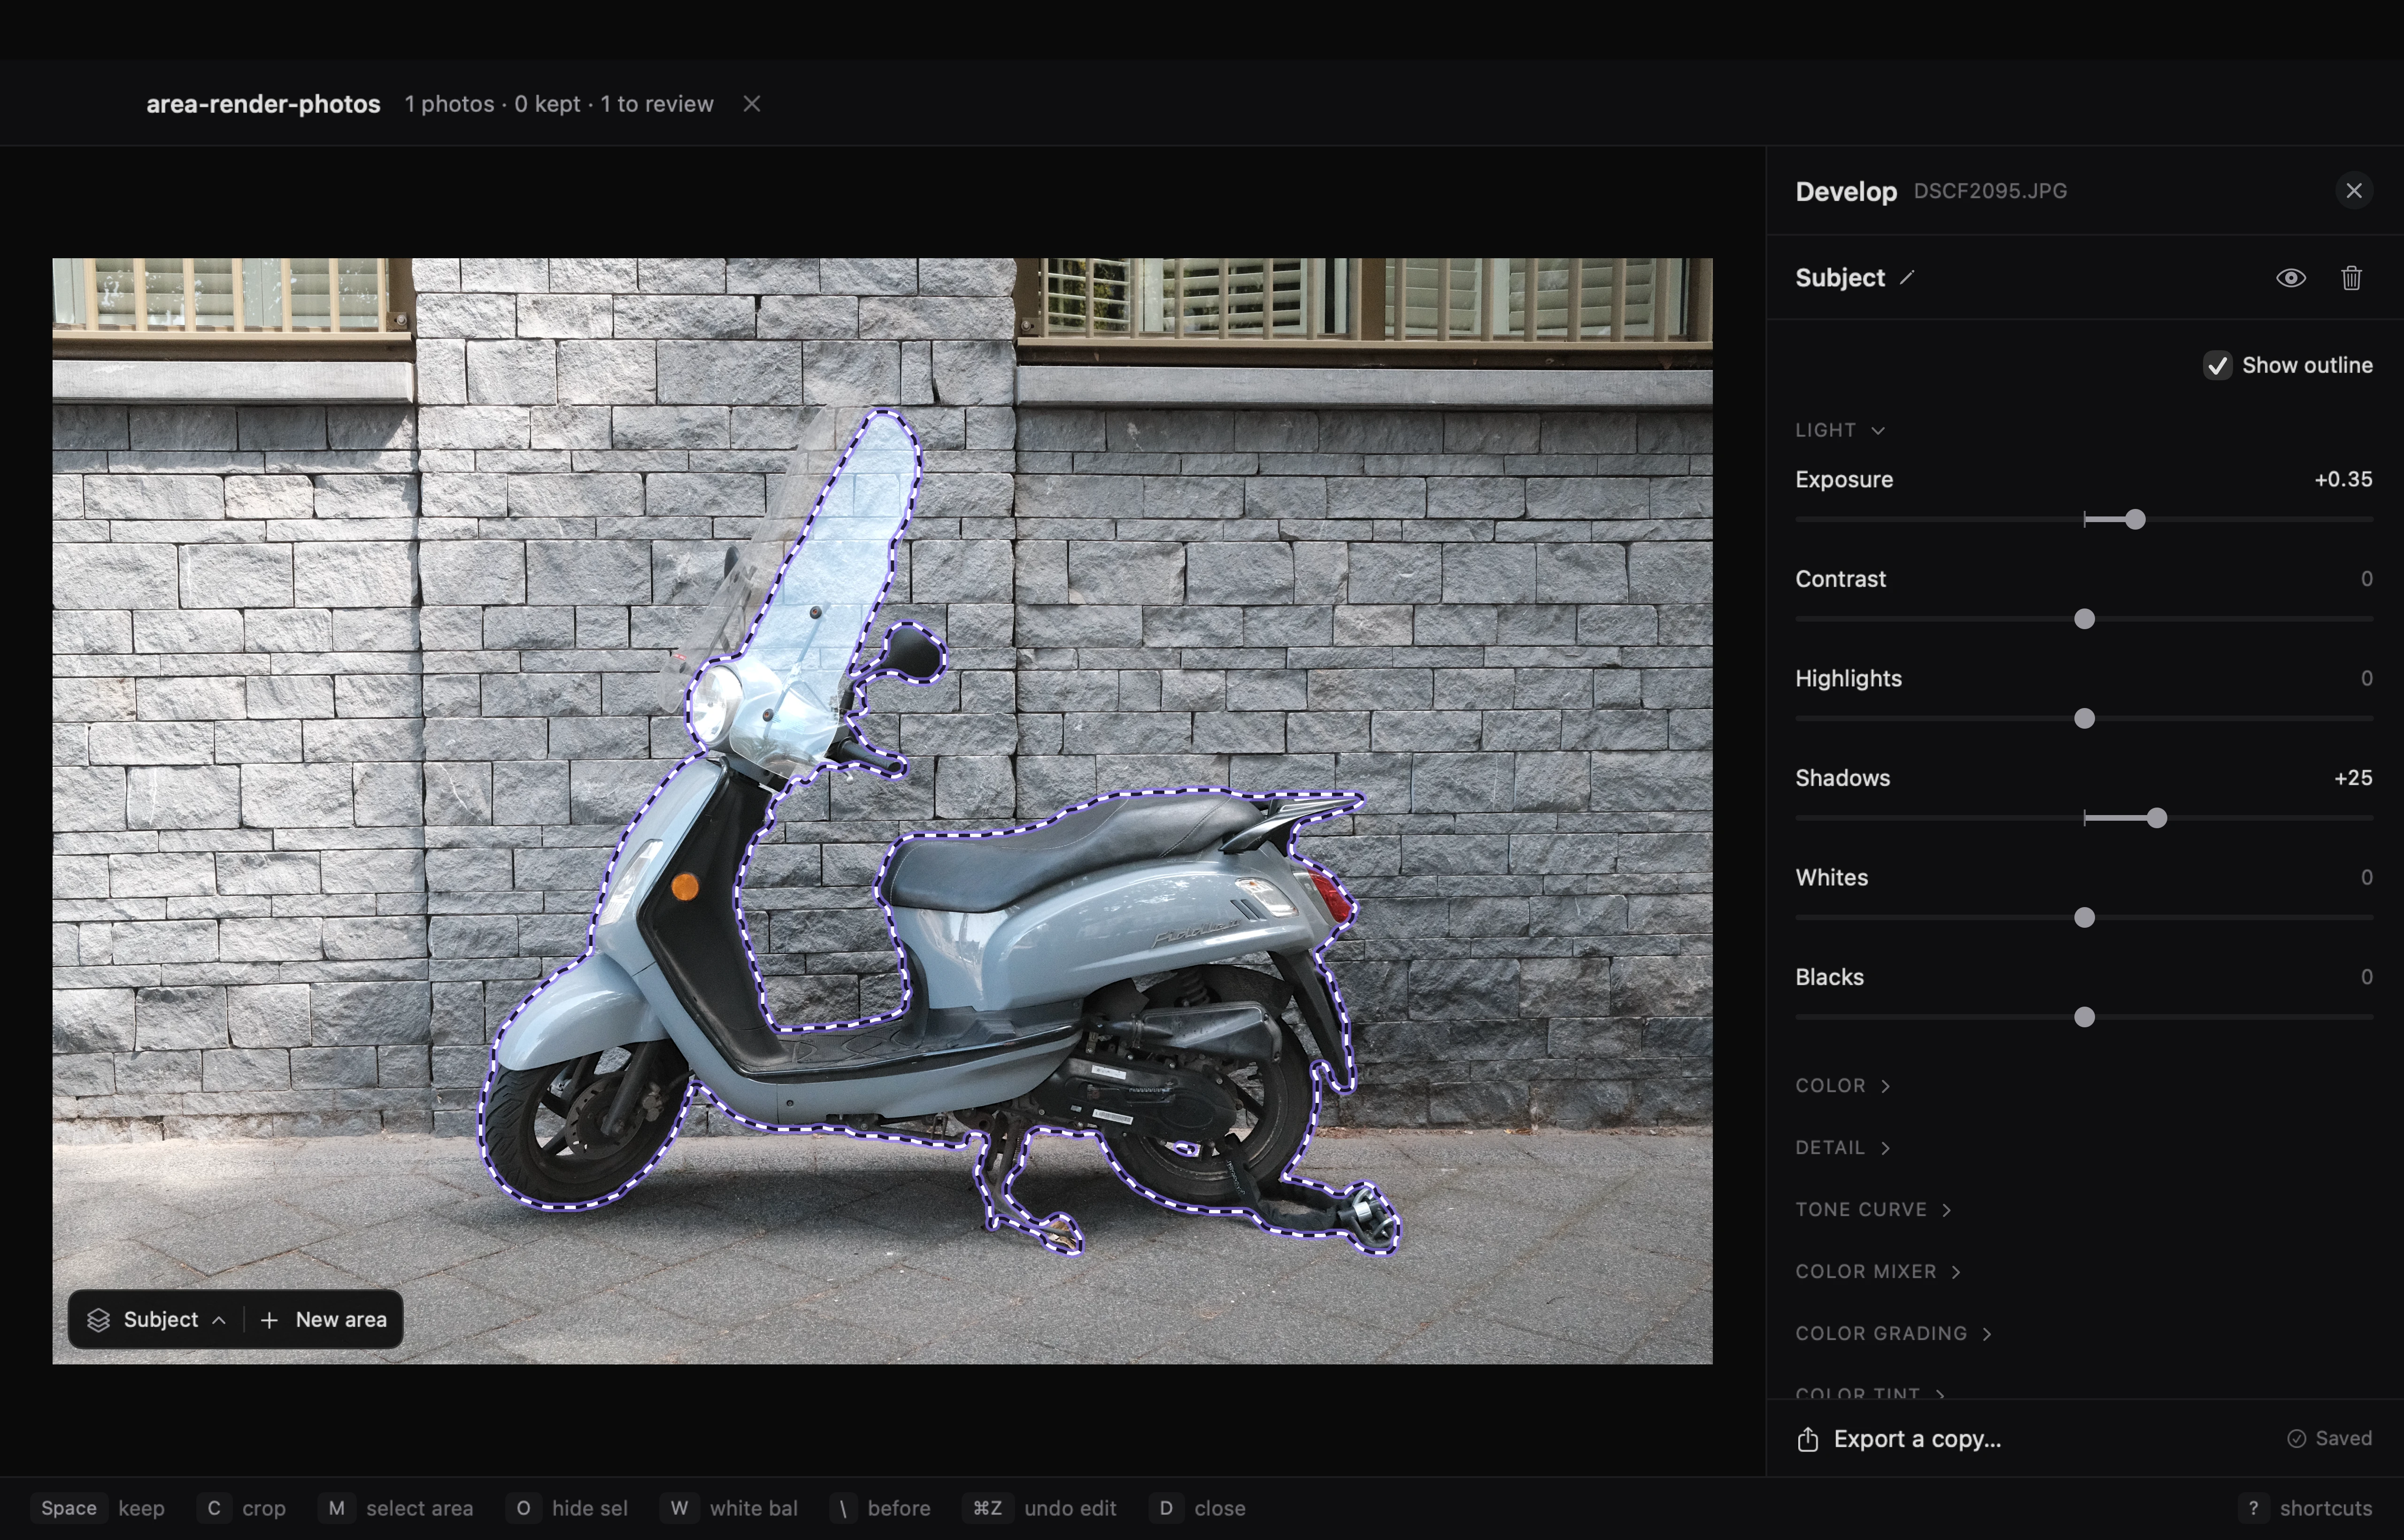Click the scooter photo in the viewer
Image resolution: width=2404 pixels, height=1540 pixels.
coord(882,811)
